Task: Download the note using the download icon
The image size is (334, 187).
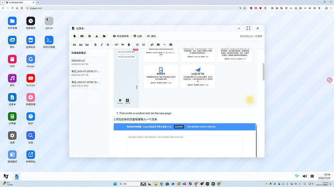Action: tap(97, 36)
